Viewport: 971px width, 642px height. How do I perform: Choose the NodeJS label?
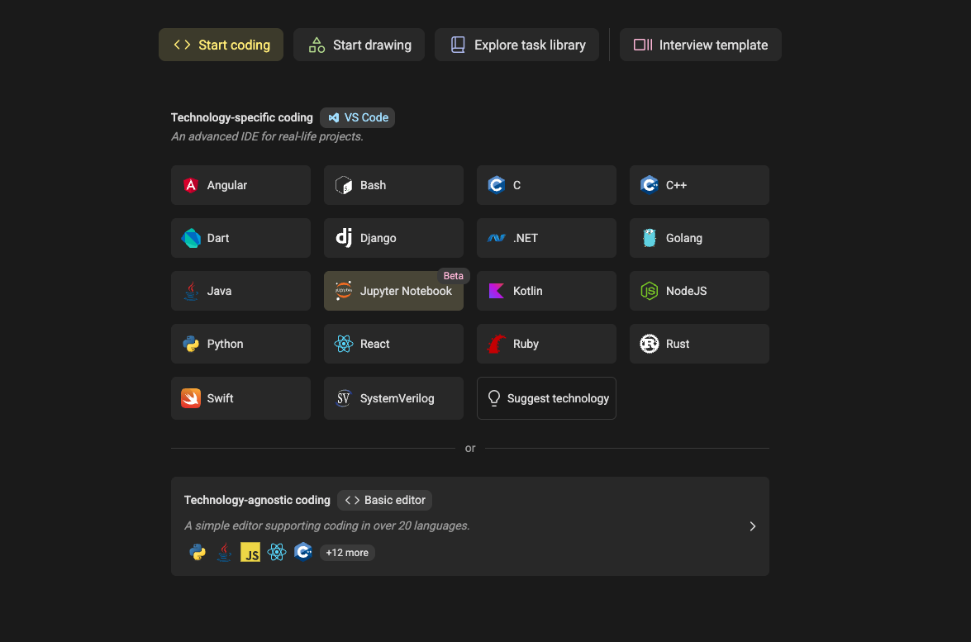(686, 291)
